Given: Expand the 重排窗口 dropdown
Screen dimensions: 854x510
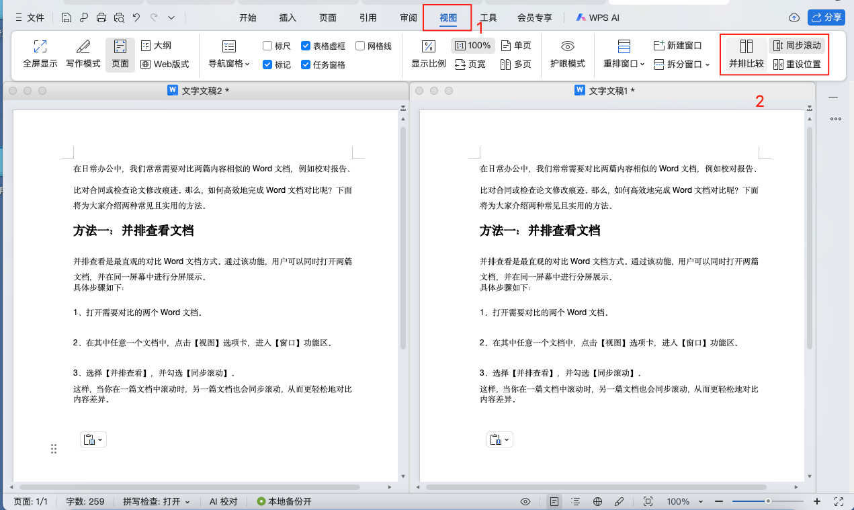Looking at the screenshot, I should click(x=624, y=54).
